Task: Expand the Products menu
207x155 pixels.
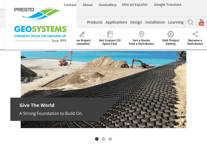Action: 95,22
